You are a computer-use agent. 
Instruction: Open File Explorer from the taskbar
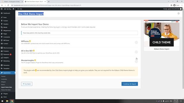coord(7,101)
